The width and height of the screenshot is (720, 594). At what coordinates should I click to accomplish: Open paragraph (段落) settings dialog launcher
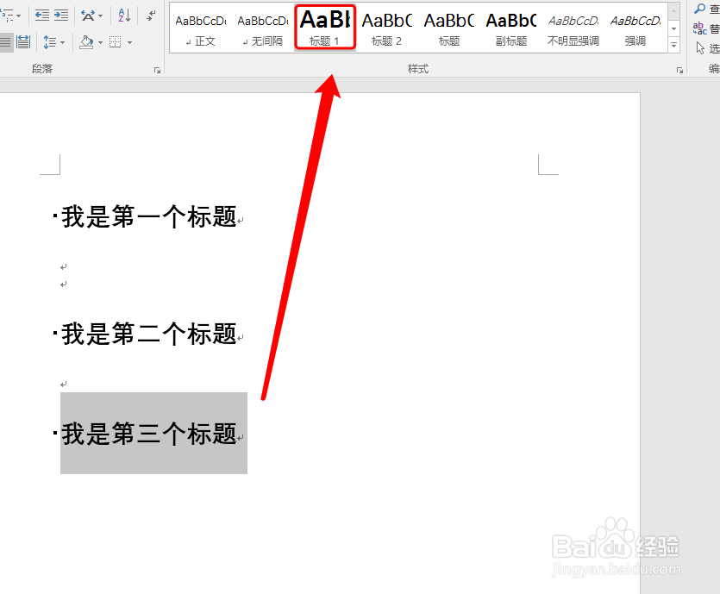pyautogui.click(x=158, y=70)
